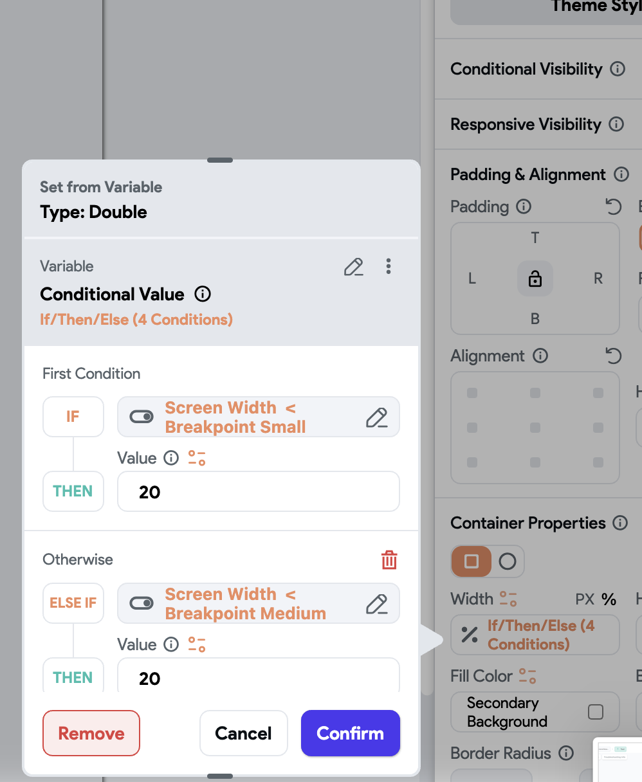Open the three-dot options menu beside the edit pencil

tap(389, 266)
